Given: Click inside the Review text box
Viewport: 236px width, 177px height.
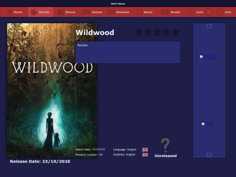Looking at the screenshot, I should 128,52.
